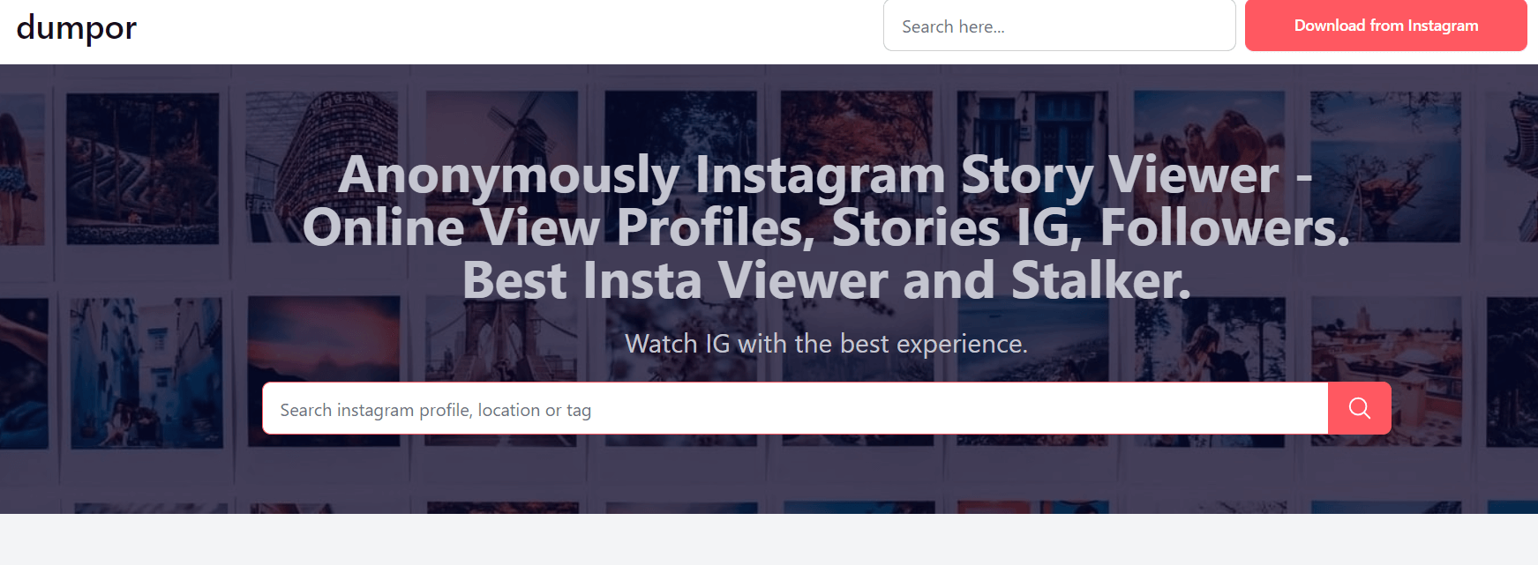Click the dumpor logo

pos(77,27)
